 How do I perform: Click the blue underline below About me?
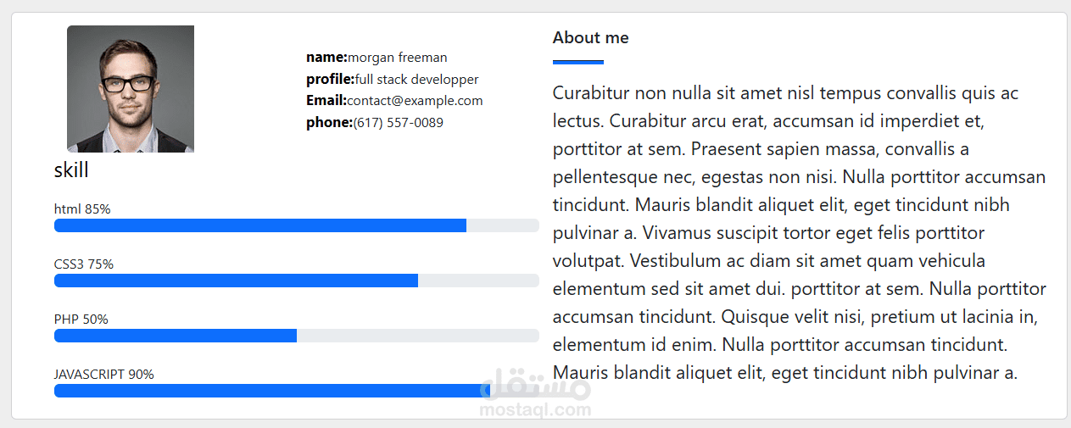tap(577, 62)
